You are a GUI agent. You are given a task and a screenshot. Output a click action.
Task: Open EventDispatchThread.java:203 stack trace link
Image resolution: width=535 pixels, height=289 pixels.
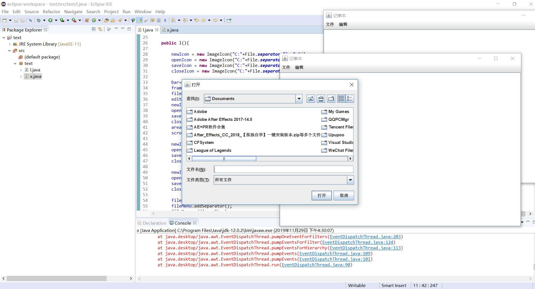[365, 237]
